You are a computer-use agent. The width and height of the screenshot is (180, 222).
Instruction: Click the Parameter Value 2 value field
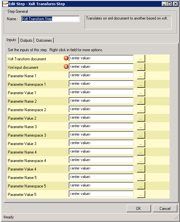101,117
